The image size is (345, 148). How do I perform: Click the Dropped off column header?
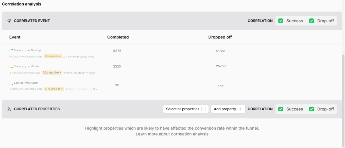click(x=220, y=37)
